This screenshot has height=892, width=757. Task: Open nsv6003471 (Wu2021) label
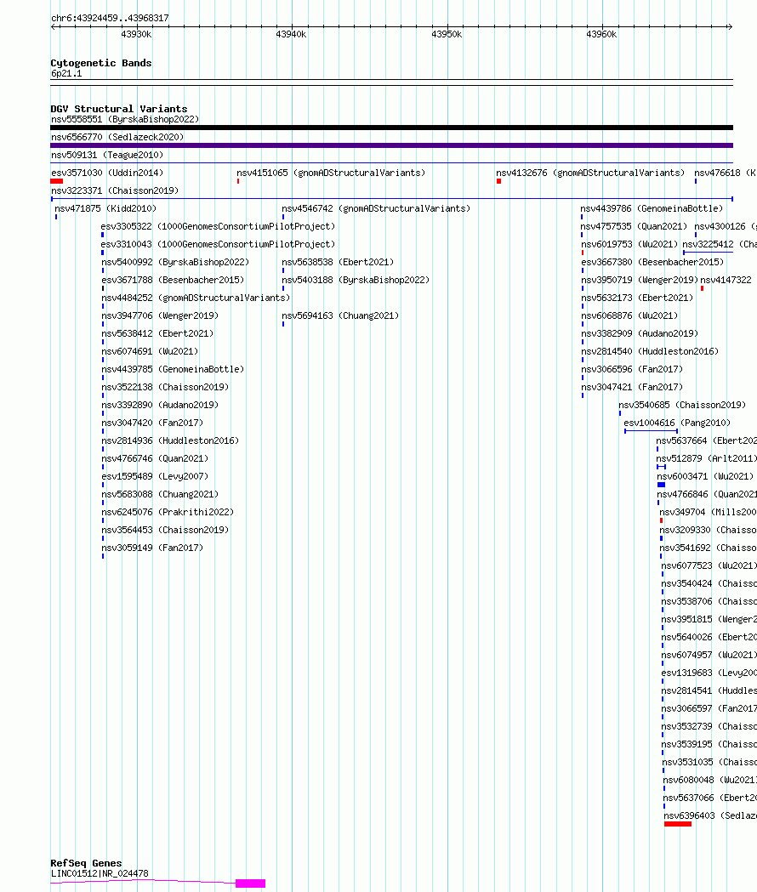pyautogui.click(x=705, y=477)
